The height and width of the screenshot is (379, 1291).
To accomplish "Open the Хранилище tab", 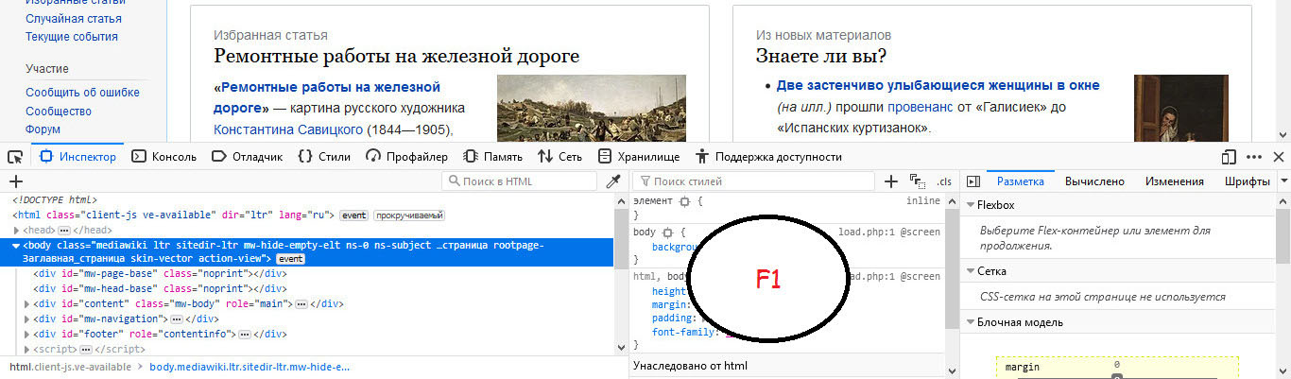I will pos(639,157).
